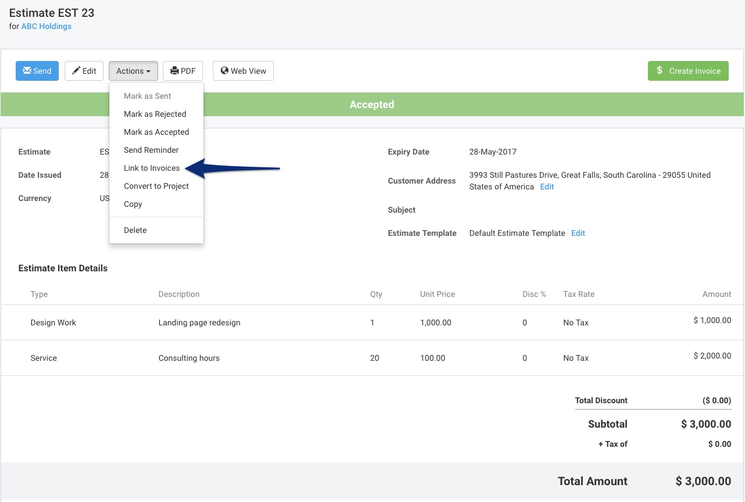Click the Total Amount $ 3,000.00 value
The height and width of the screenshot is (502, 745).
pyautogui.click(x=703, y=481)
